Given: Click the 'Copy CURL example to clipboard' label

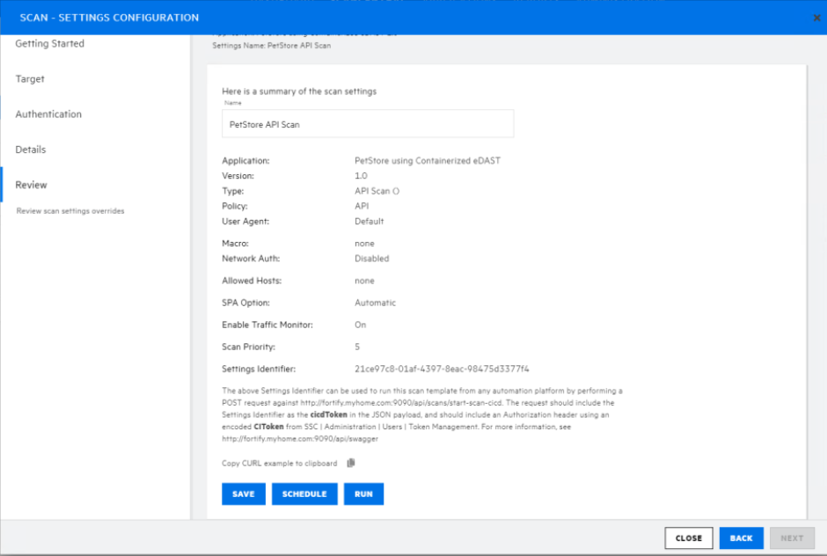Looking at the screenshot, I should (279, 463).
